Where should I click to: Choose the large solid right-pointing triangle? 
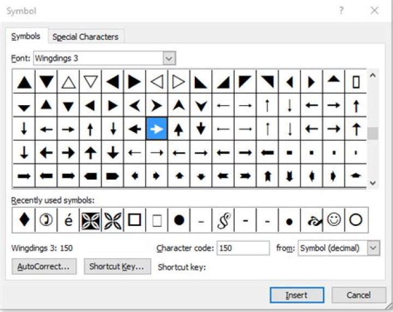tap(135, 82)
